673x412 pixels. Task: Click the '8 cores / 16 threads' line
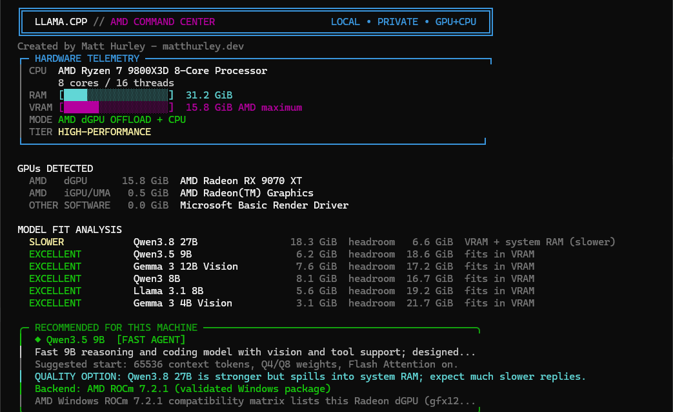116,83
